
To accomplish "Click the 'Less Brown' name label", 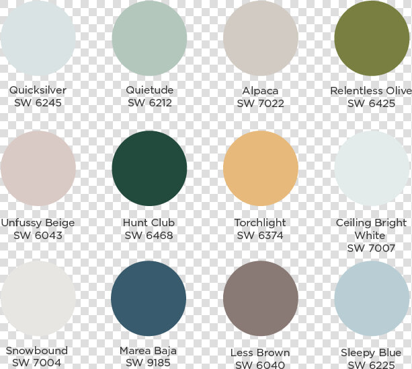I will point(260,353).
